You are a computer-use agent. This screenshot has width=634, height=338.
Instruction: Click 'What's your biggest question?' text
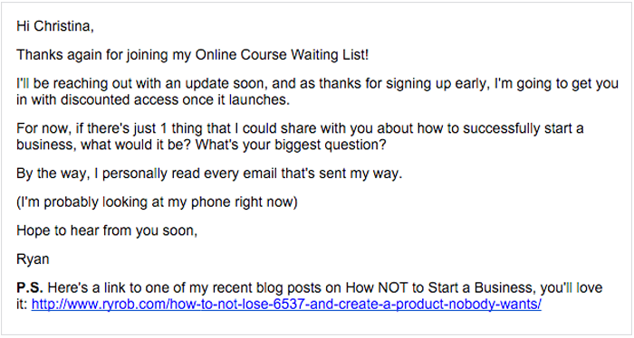(291, 145)
